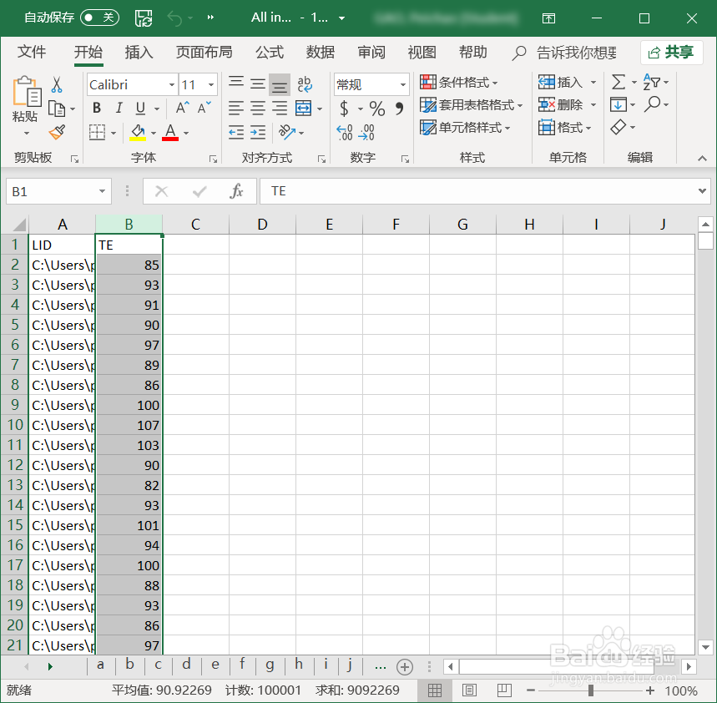Click the center alignment icon
The width and height of the screenshot is (717, 703).
tap(259, 109)
